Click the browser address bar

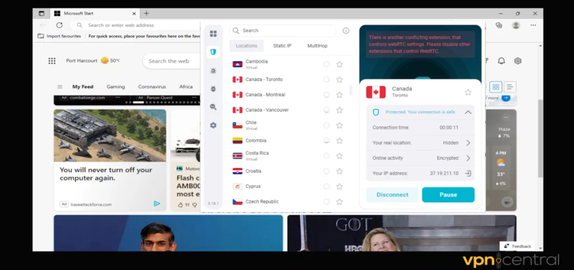coord(136,25)
